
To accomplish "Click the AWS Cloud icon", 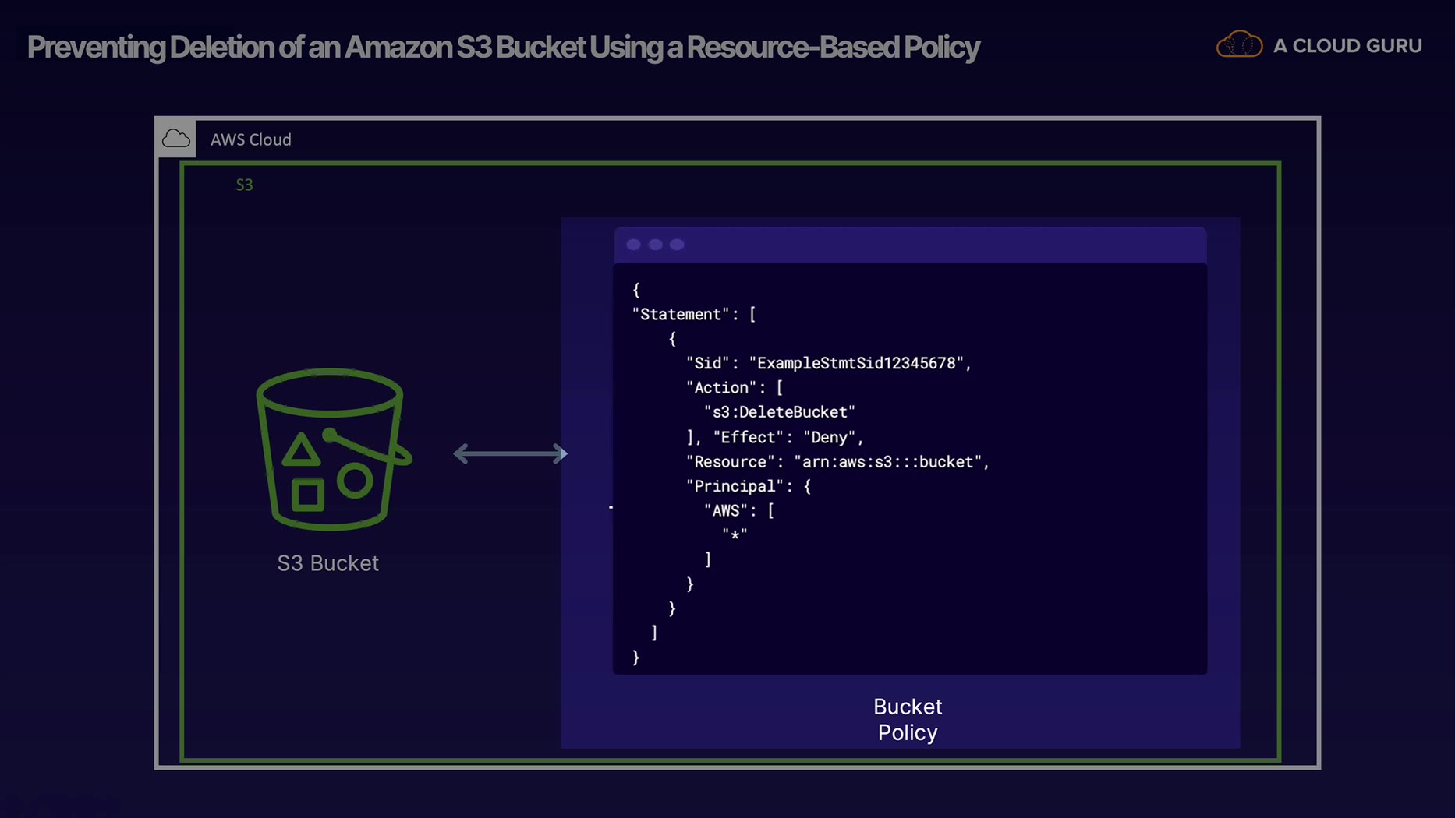I will [x=176, y=139].
